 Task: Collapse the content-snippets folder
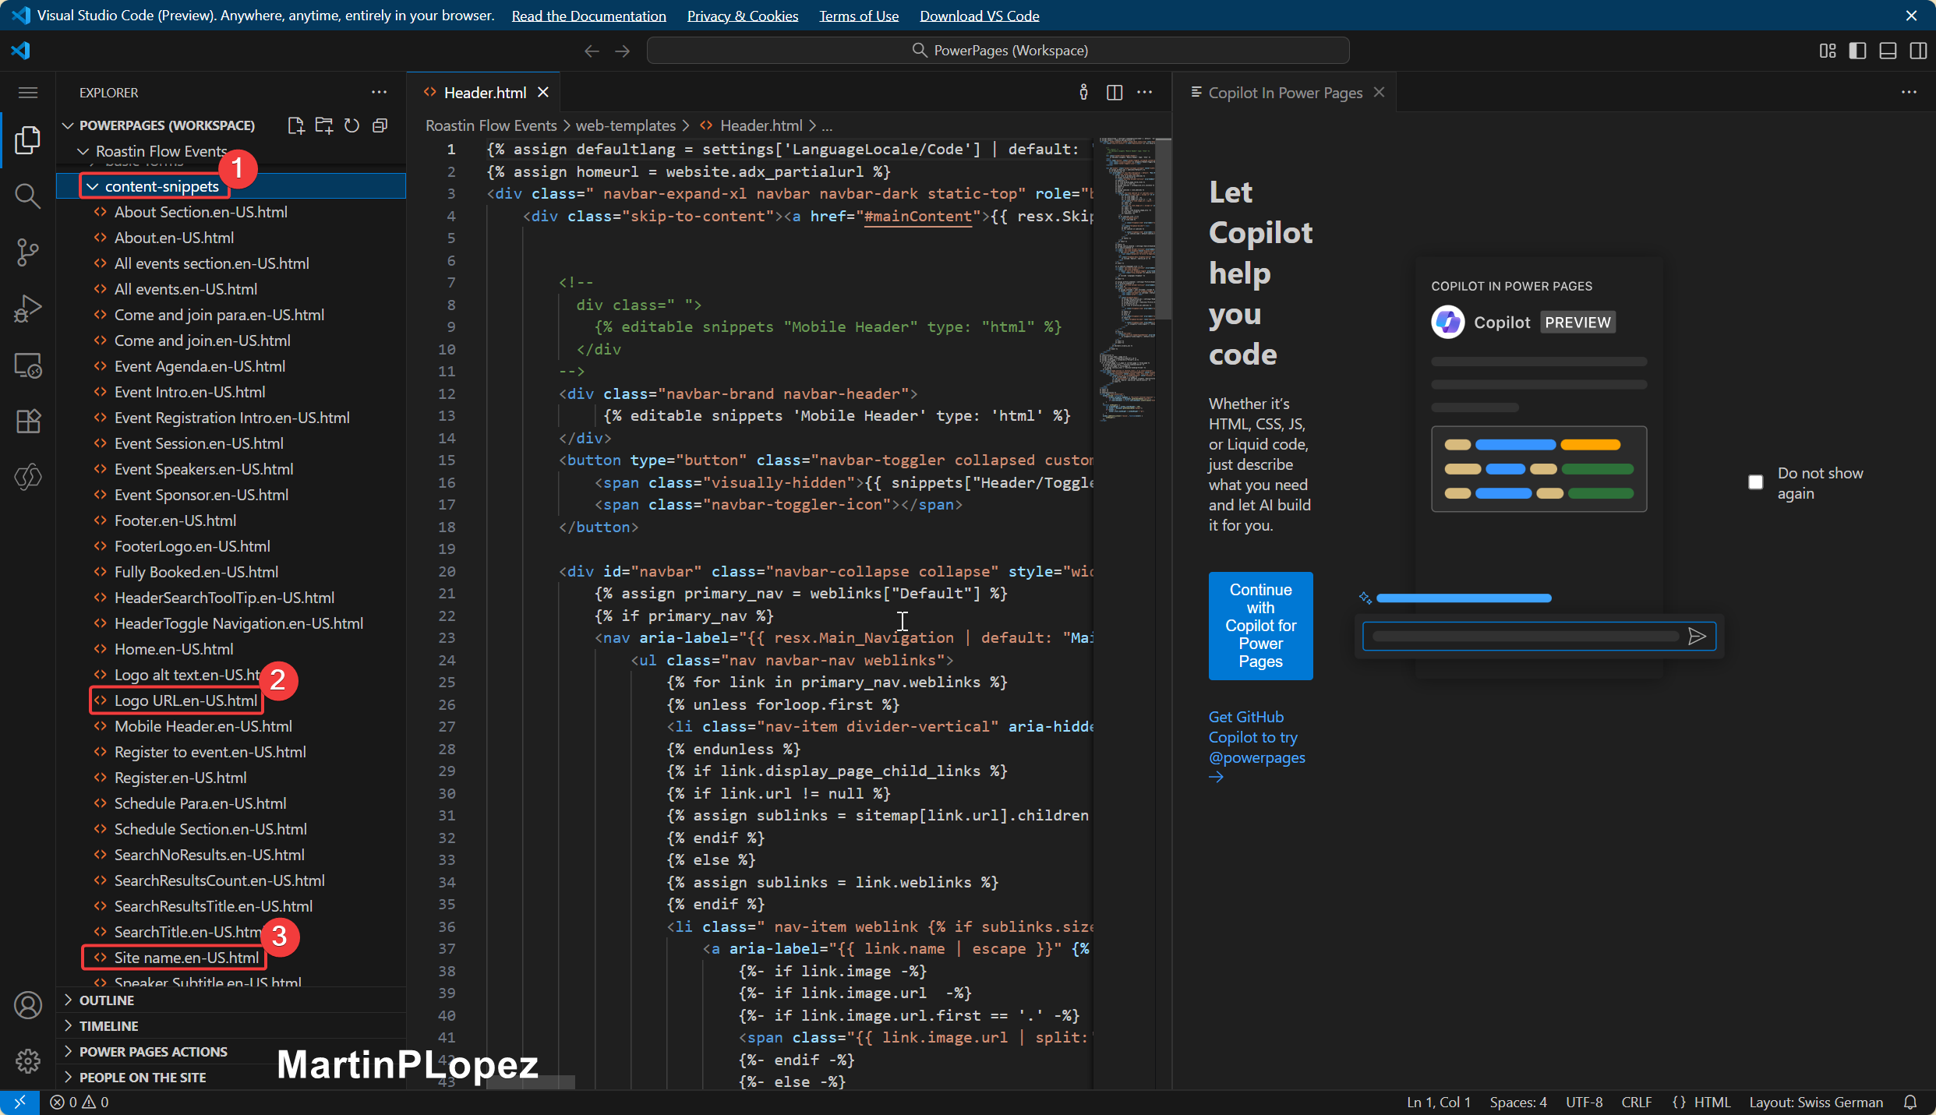(93, 186)
